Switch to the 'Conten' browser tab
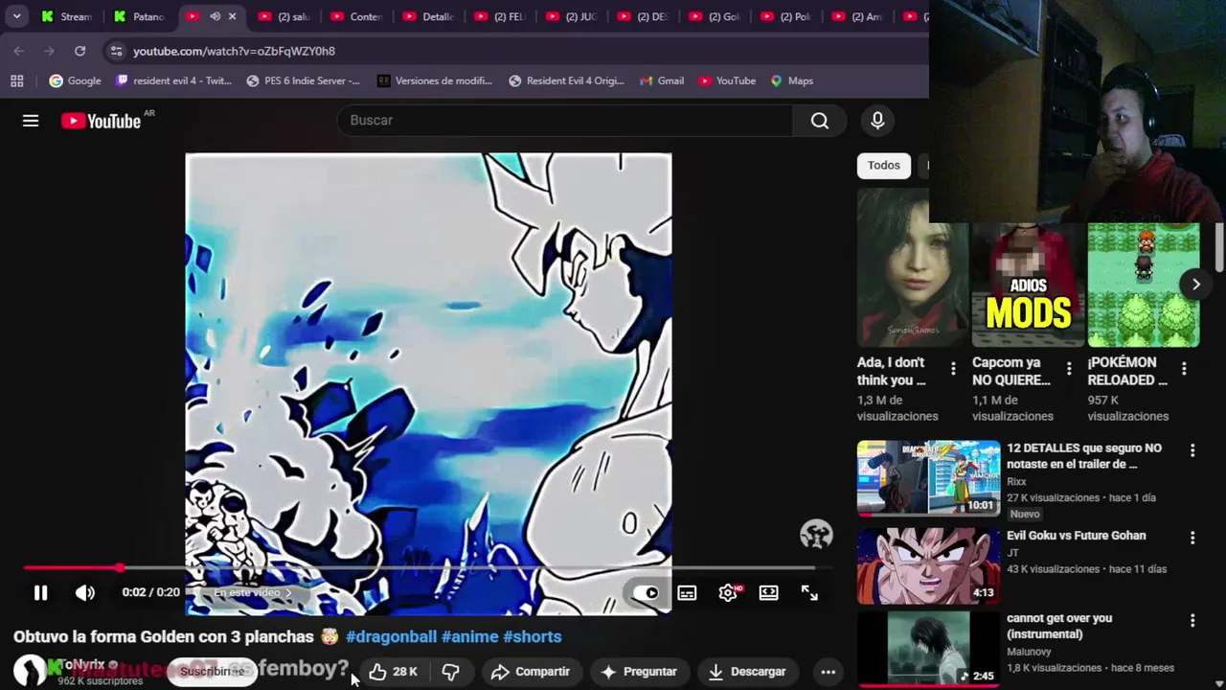Image resolution: width=1226 pixels, height=690 pixels. click(356, 16)
